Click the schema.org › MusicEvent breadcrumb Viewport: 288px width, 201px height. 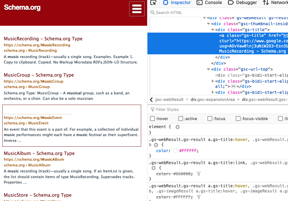pos(26,123)
